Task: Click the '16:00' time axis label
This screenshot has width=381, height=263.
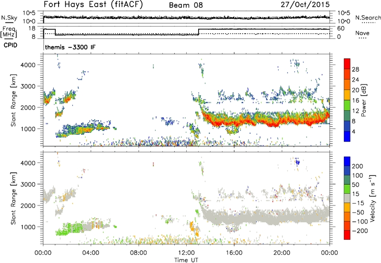Action: click(234, 253)
